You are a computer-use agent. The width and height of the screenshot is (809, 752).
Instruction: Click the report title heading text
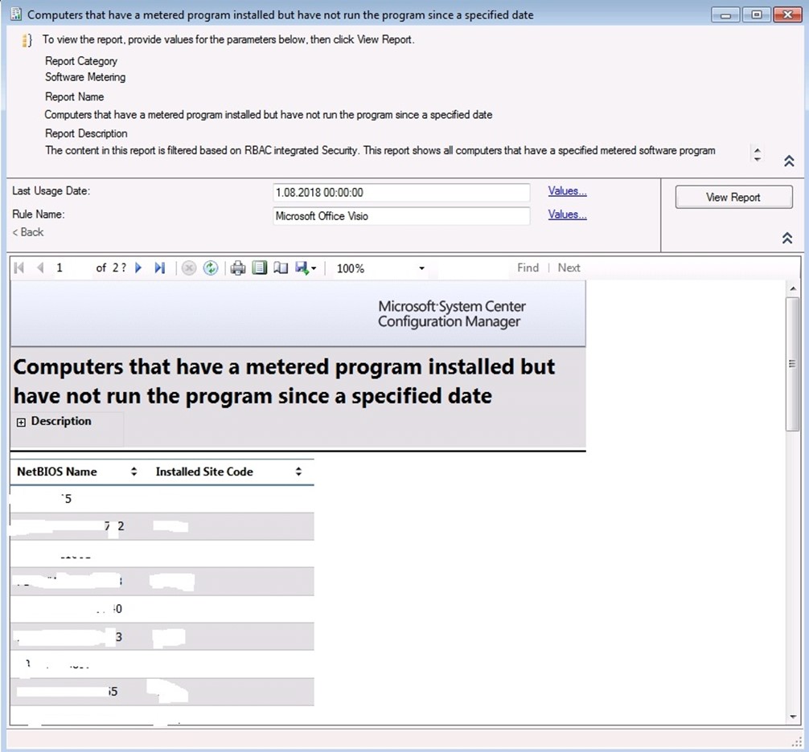coord(284,382)
